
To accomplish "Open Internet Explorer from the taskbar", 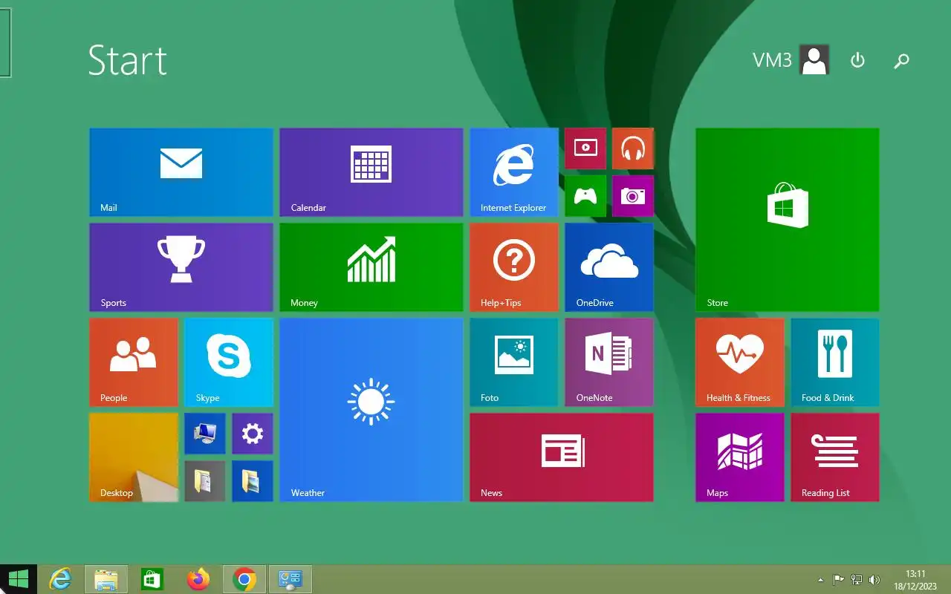I will tap(60, 579).
